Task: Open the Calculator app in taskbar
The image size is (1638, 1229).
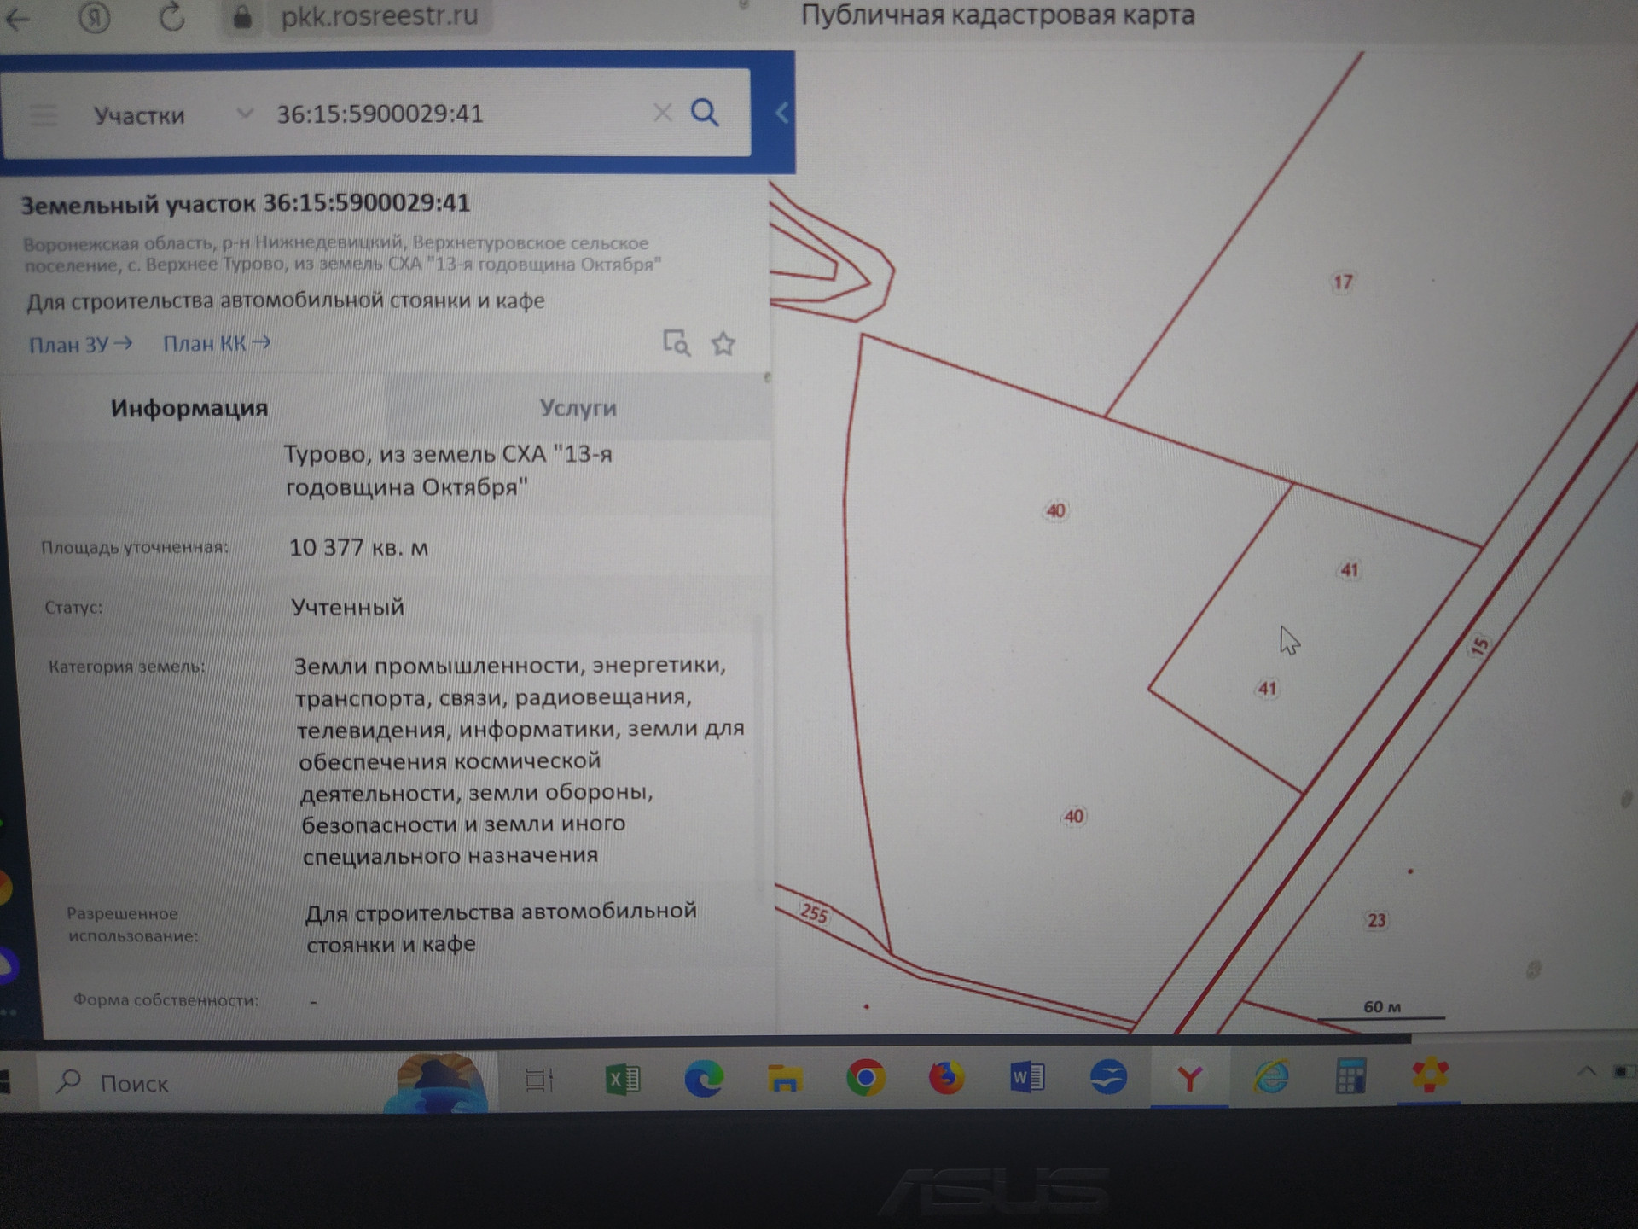Action: [x=1350, y=1076]
